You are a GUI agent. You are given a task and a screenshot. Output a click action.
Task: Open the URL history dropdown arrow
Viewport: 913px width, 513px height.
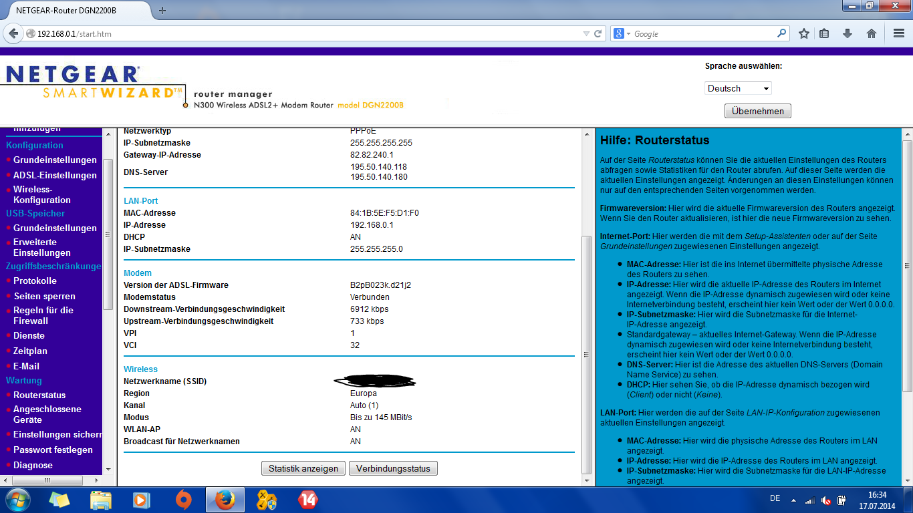click(x=586, y=33)
